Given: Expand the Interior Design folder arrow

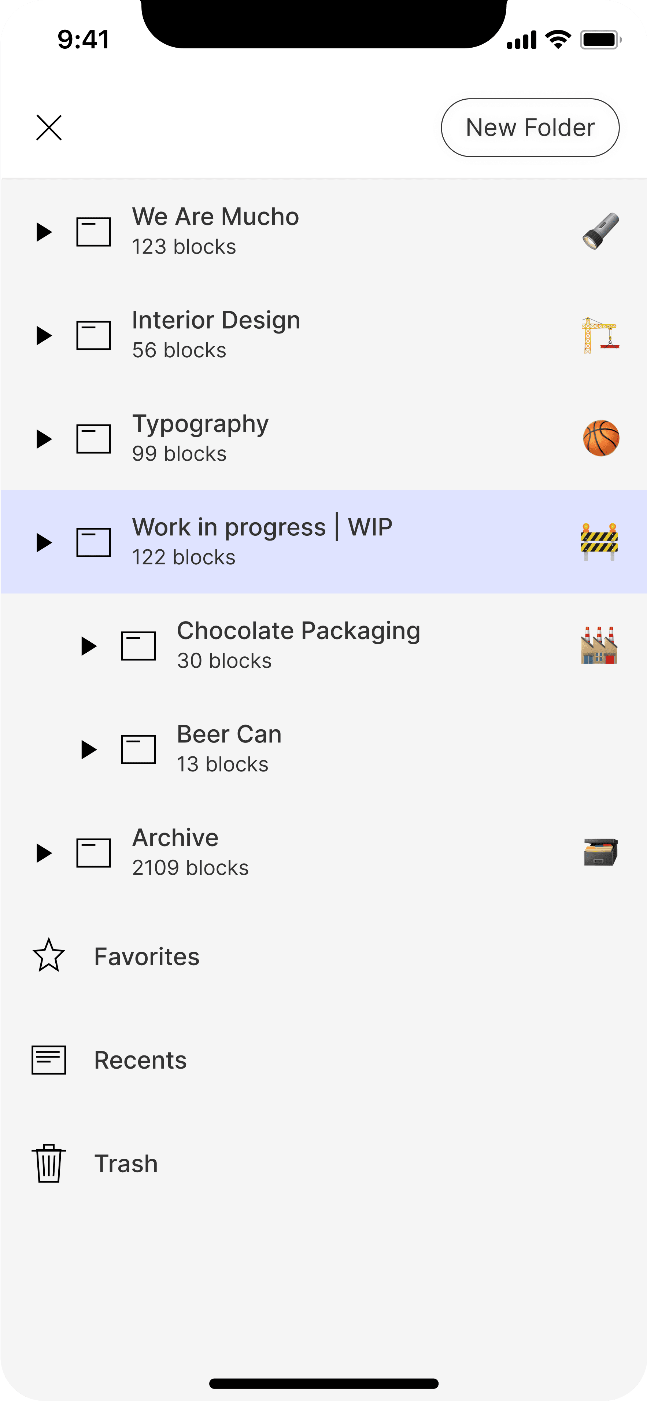Looking at the screenshot, I should [44, 335].
